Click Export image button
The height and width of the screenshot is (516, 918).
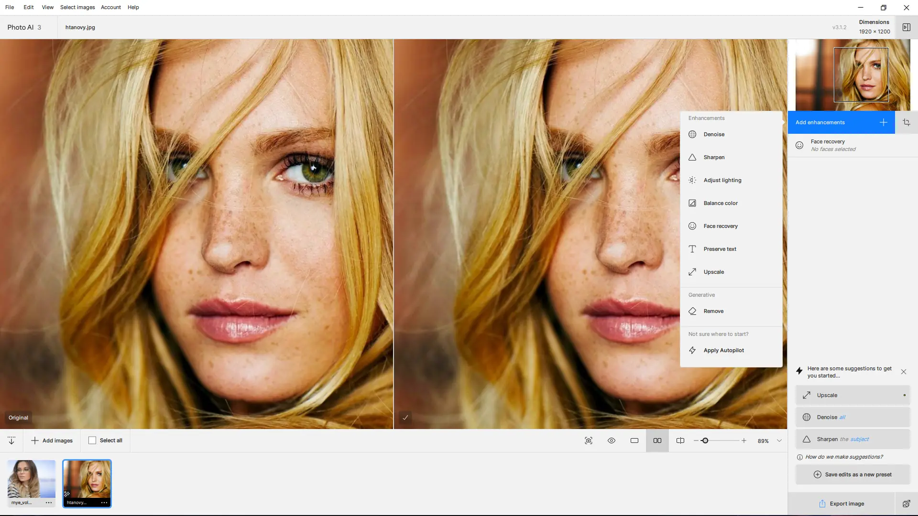click(841, 504)
